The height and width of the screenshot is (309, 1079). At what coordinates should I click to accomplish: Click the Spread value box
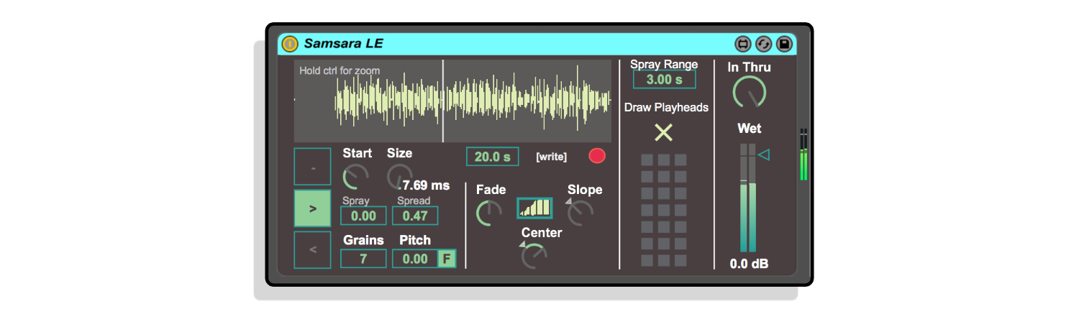coord(415,216)
